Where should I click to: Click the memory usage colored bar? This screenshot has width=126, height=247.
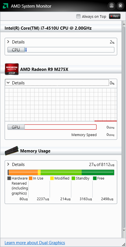pos(61,172)
